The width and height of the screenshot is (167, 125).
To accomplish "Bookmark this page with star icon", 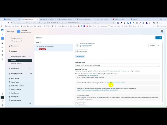I will (x=114, y=23).
